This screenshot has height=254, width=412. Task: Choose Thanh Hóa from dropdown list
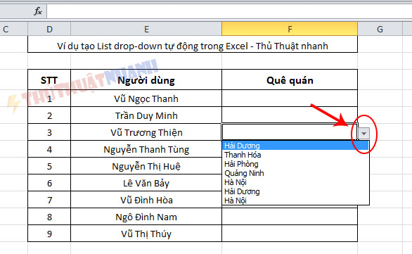(x=295, y=155)
